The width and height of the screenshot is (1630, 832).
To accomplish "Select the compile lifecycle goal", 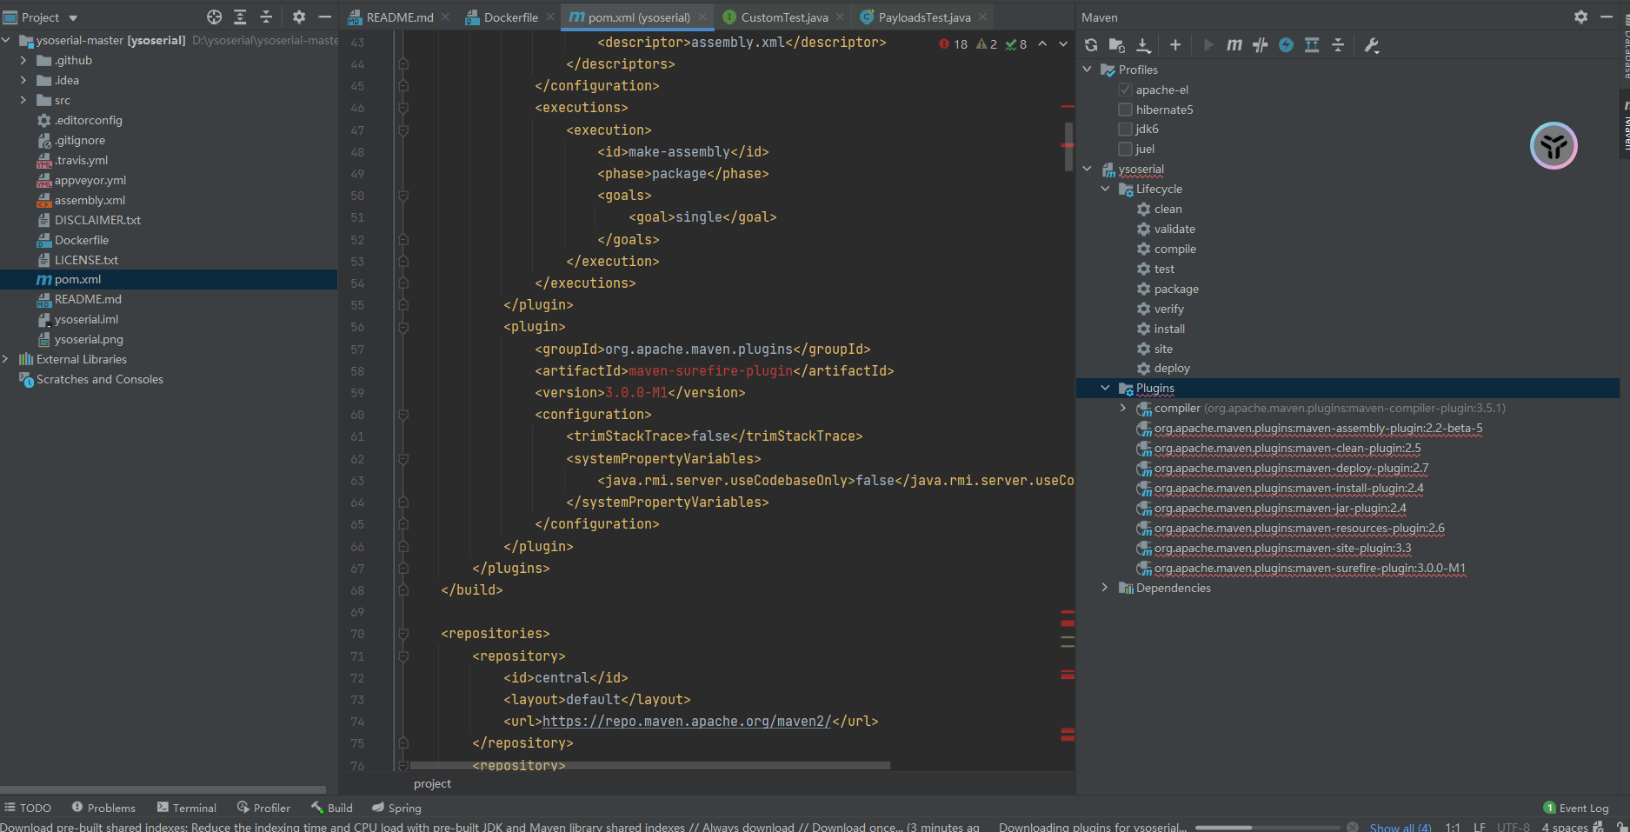I will (x=1174, y=249).
